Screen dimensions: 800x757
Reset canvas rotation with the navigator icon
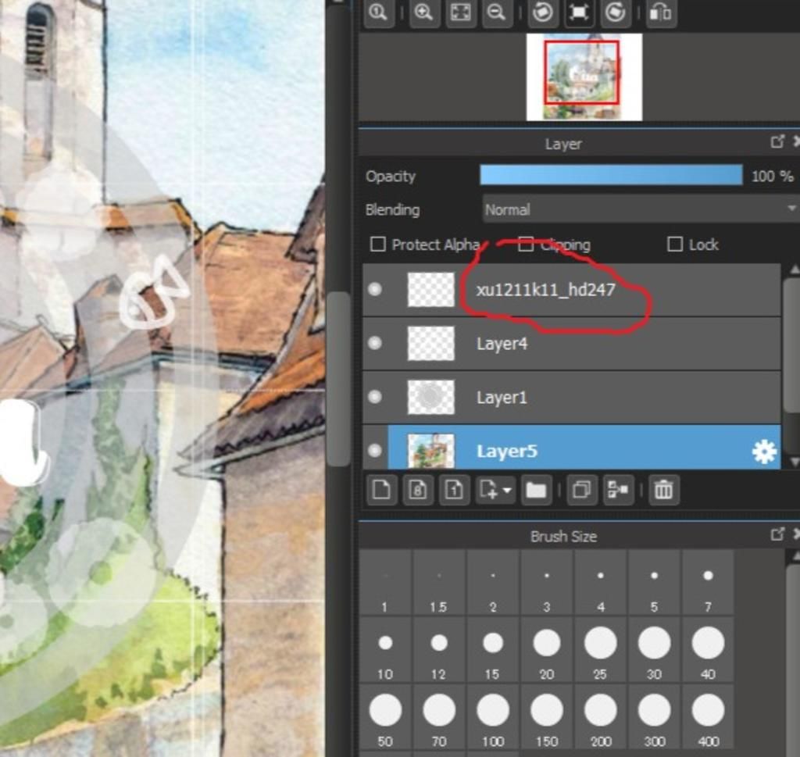tap(579, 12)
